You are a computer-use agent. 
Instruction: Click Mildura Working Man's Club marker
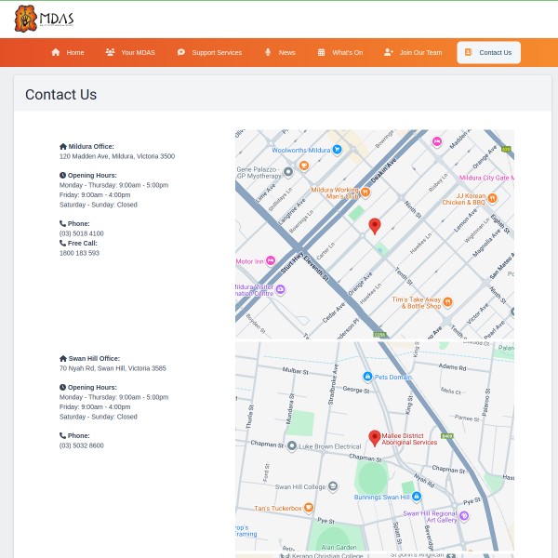[x=365, y=193]
